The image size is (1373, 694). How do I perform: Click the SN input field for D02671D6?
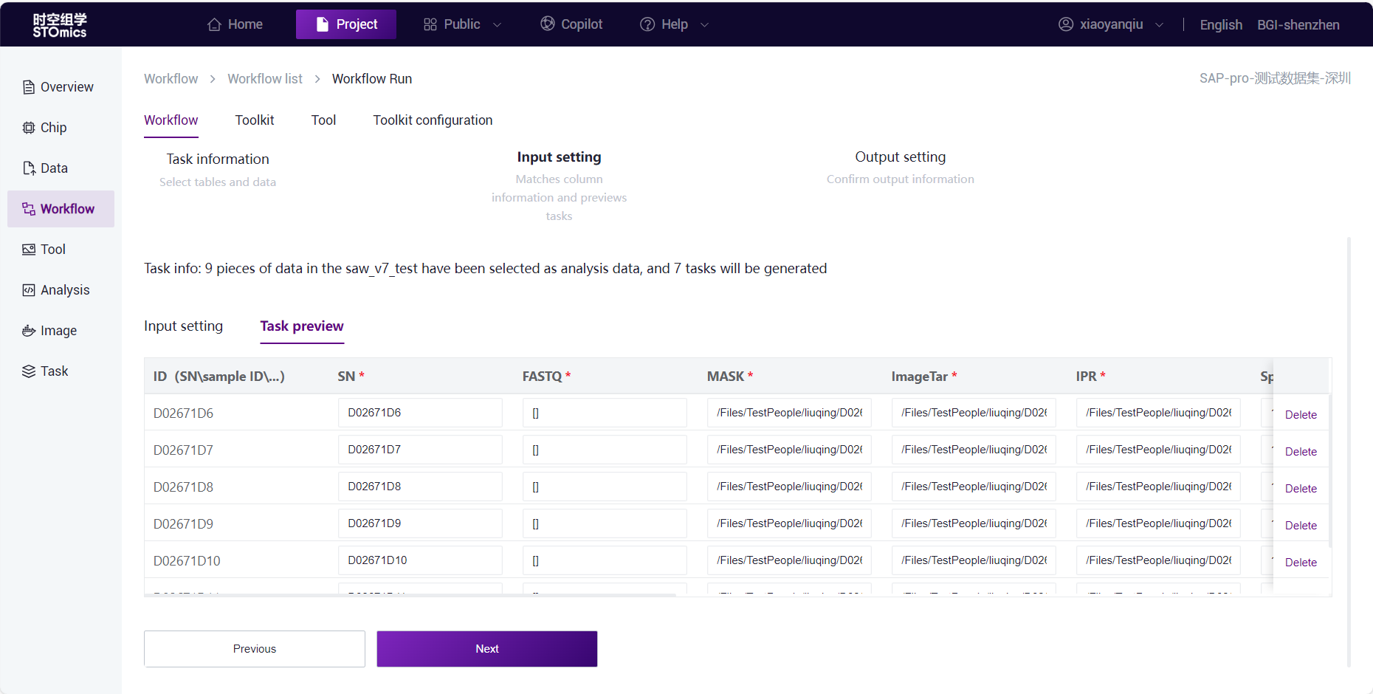[x=420, y=413]
